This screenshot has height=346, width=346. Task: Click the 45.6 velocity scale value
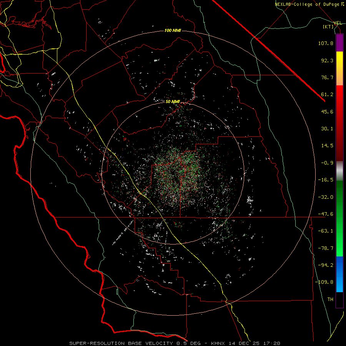click(x=327, y=111)
